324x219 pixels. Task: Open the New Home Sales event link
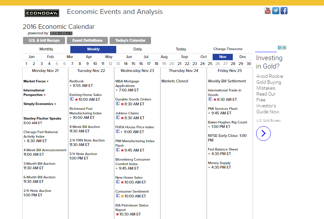(129, 178)
